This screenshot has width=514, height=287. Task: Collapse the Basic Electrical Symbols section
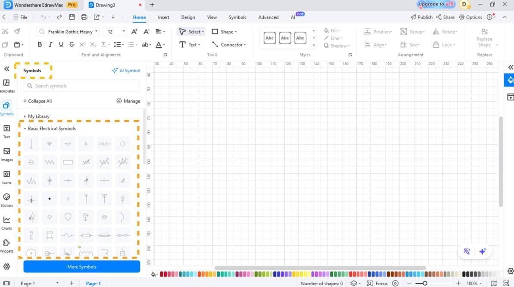[51, 128]
